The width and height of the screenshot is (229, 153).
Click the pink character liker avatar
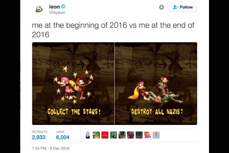(x=147, y=135)
